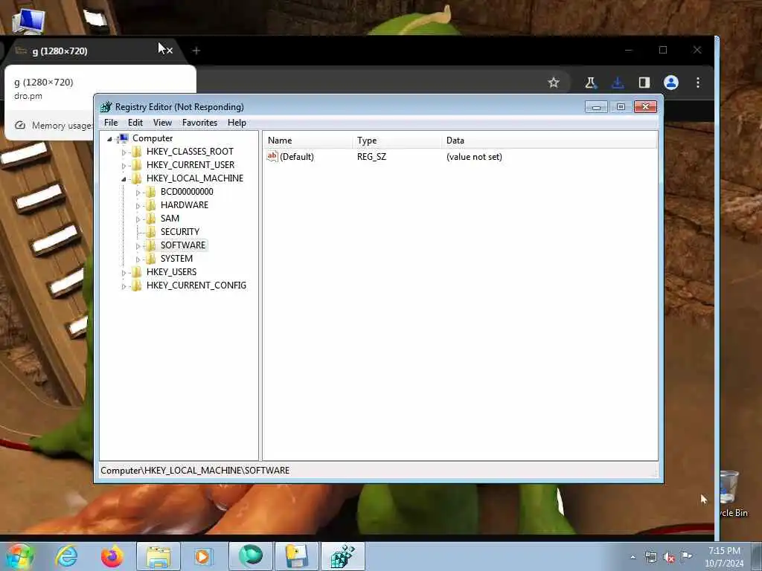Expand HKEY_CURRENT_USER node arrow
This screenshot has width=762, height=571.
(124, 166)
